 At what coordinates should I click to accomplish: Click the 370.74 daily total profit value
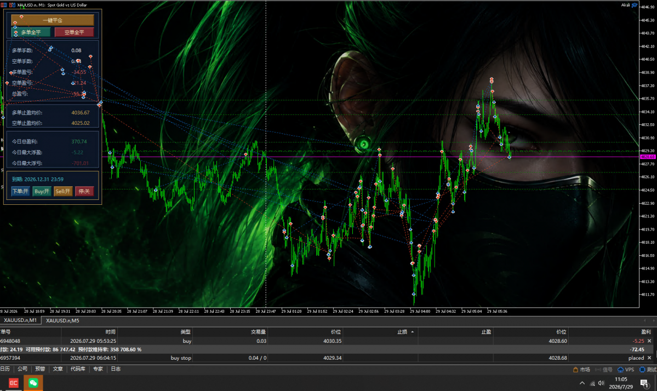point(79,141)
